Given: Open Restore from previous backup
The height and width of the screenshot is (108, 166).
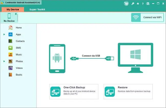Looking at the screenshot, I should [128, 91].
